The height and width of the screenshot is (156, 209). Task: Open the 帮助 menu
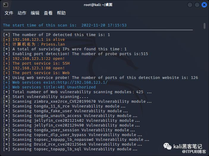point(61,13)
